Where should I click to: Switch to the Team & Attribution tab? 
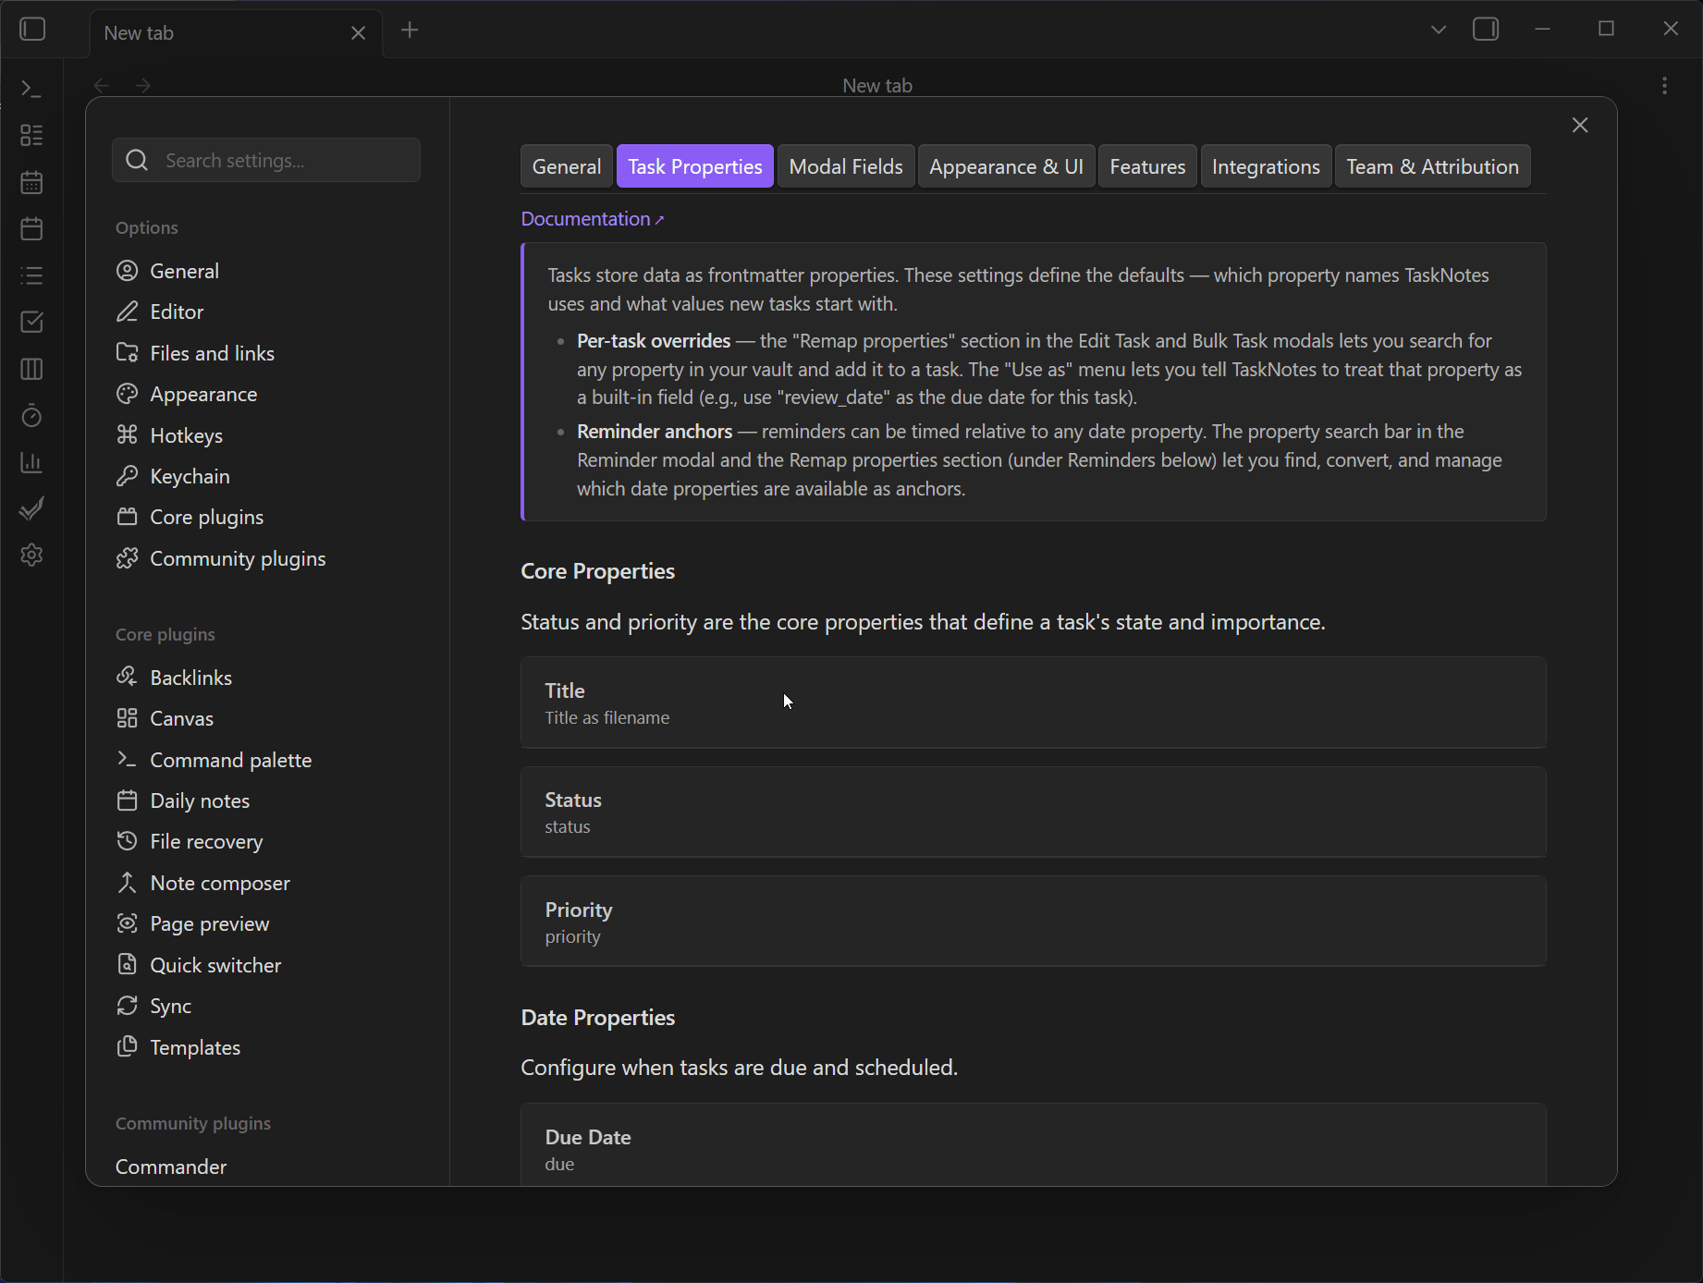(x=1432, y=166)
